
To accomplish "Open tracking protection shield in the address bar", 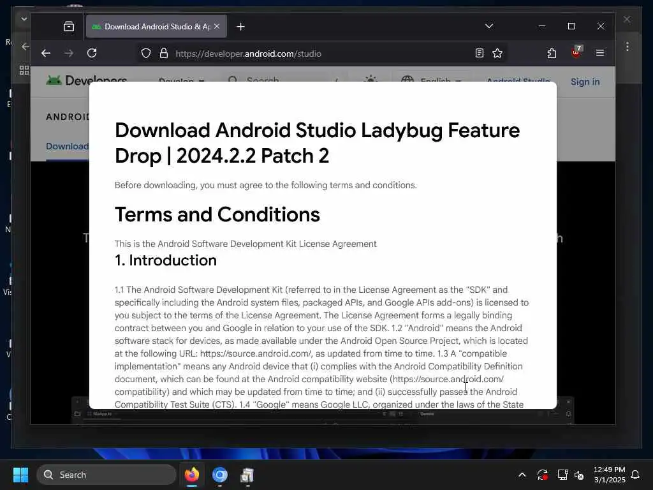I will click(146, 54).
